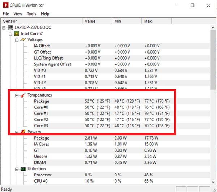
Task: Click the 1.266 V max value
Action: tap(150, 77)
